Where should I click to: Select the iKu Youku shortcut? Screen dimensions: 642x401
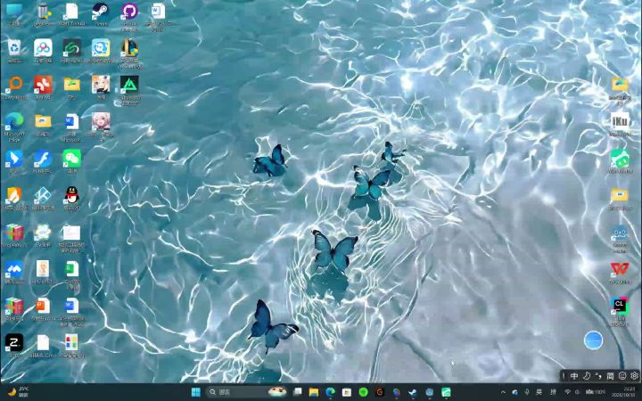620,121
